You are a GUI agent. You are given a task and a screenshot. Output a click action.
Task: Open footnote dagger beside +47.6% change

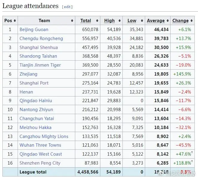pyautogui.click(x=192, y=152)
